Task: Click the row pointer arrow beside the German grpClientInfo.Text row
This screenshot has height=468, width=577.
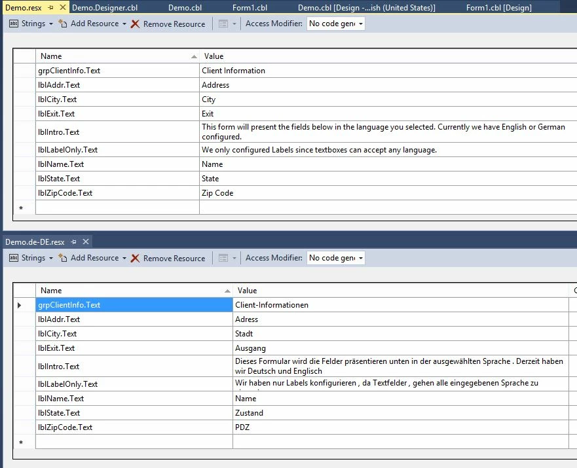Action: tap(19, 305)
